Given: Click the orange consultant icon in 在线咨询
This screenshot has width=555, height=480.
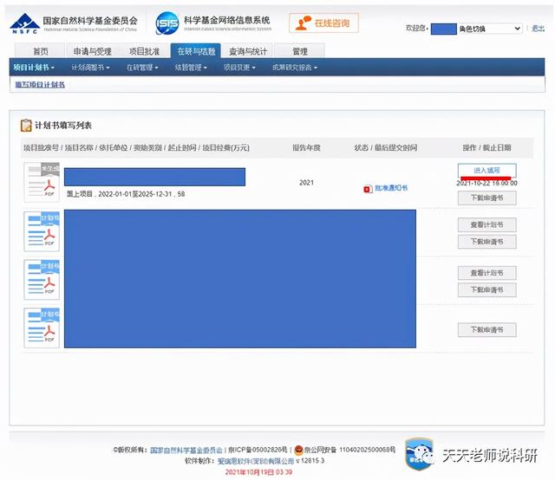Looking at the screenshot, I should point(304,23).
